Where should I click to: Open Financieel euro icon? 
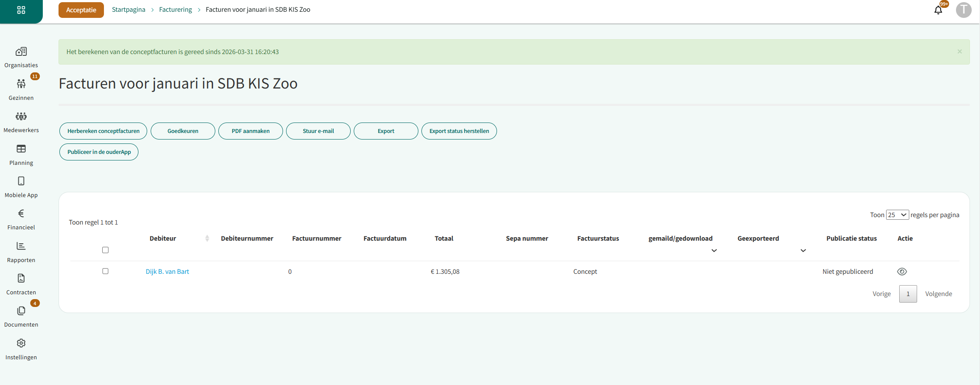coord(21,214)
